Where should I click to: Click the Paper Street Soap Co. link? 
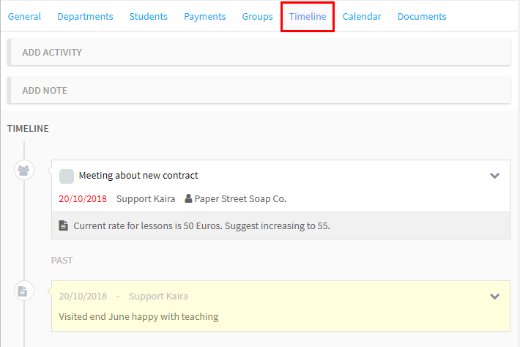[240, 199]
